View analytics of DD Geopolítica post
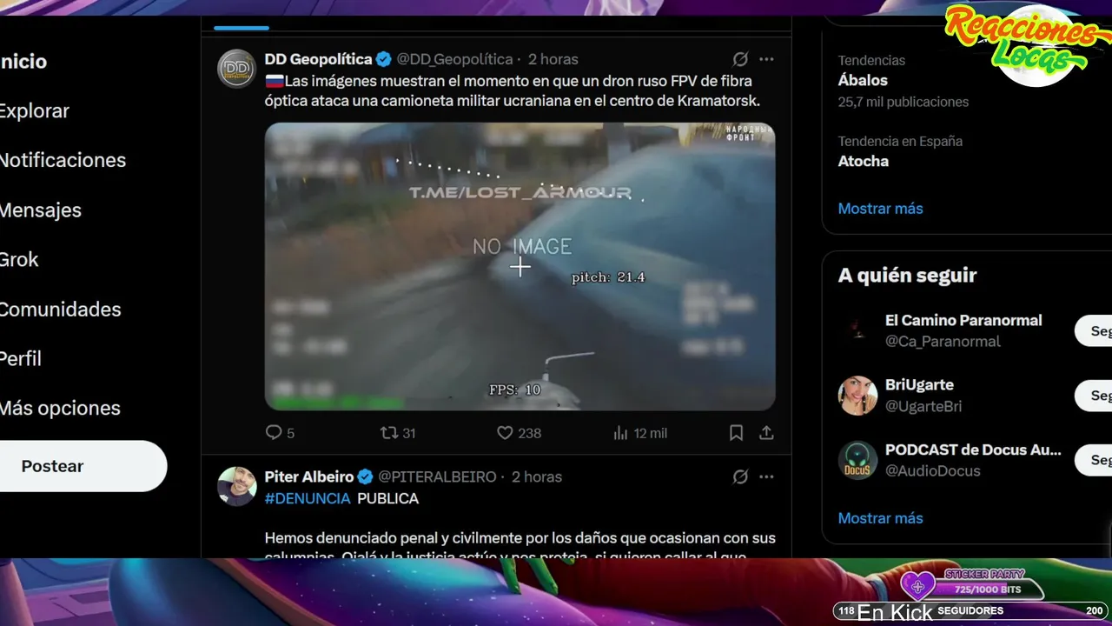 pos(639,432)
